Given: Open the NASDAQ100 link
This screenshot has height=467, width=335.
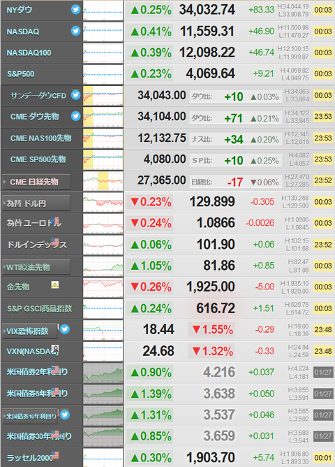Looking at the screenshot, I should (x=29, y=52).
